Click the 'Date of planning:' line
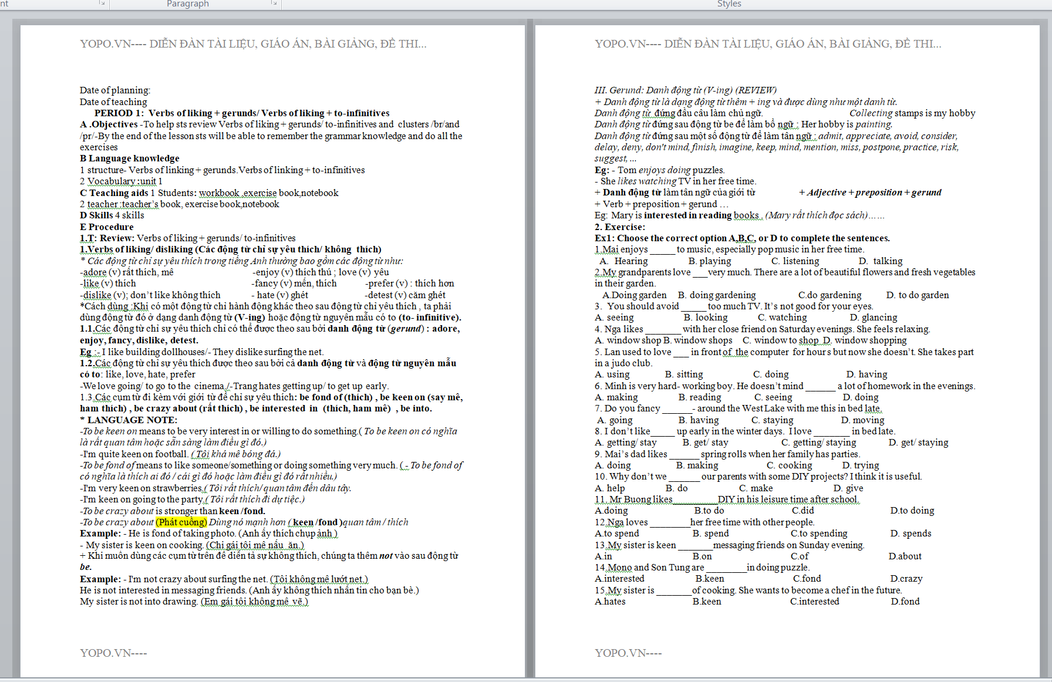 click(x=115, y=90)
